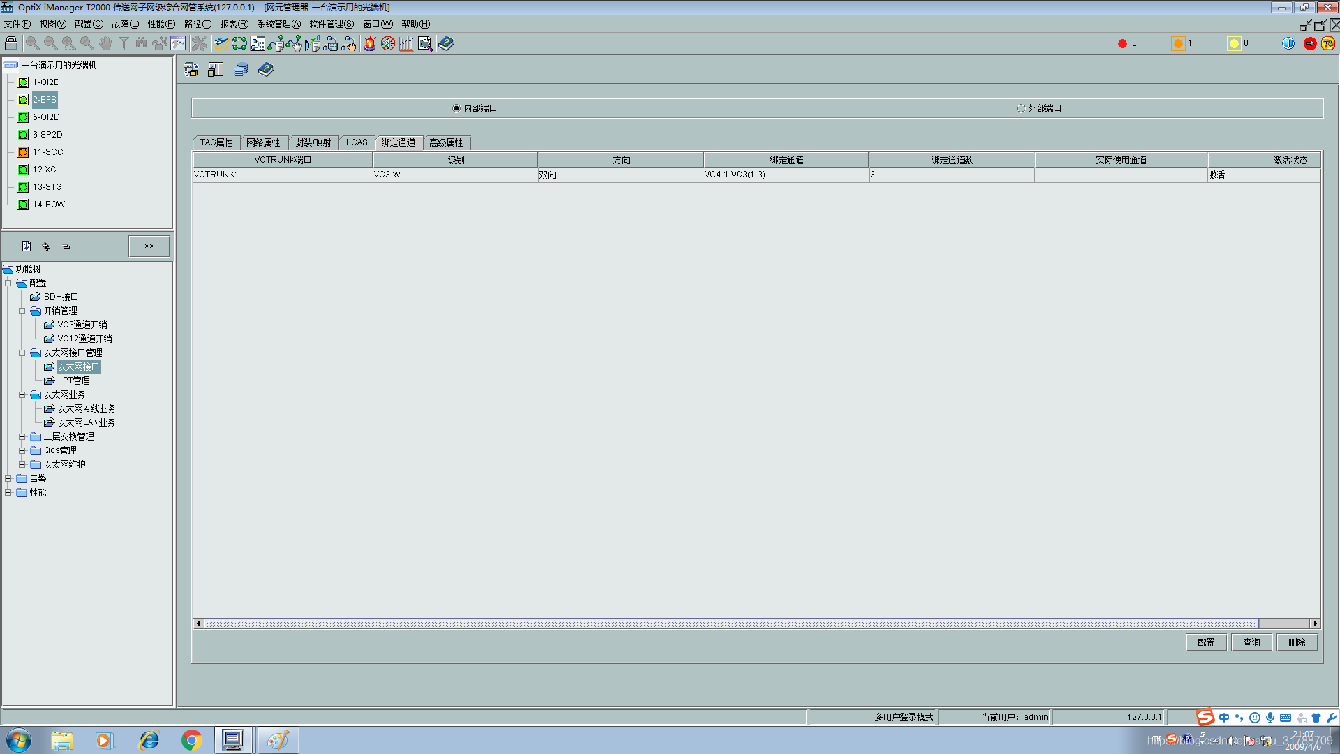Click the critical alarm red indicator
This screenshot has width=1340, height=754.
coord(1122,43)
